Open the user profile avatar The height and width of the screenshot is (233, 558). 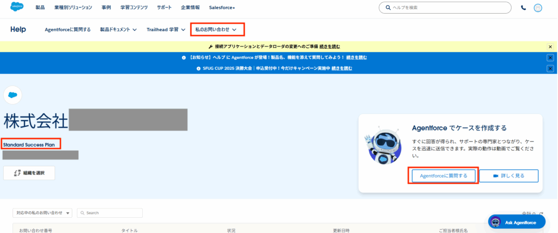(538, 8)
